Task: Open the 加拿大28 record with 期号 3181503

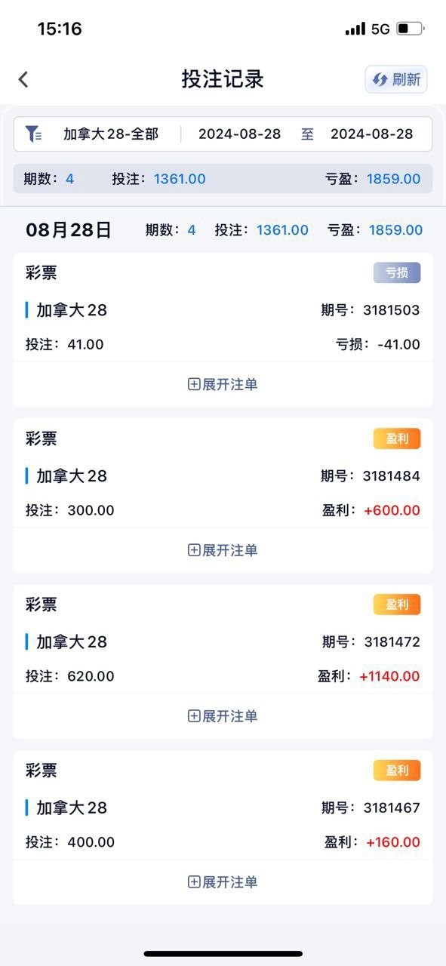Action: (x=223, y=310)
